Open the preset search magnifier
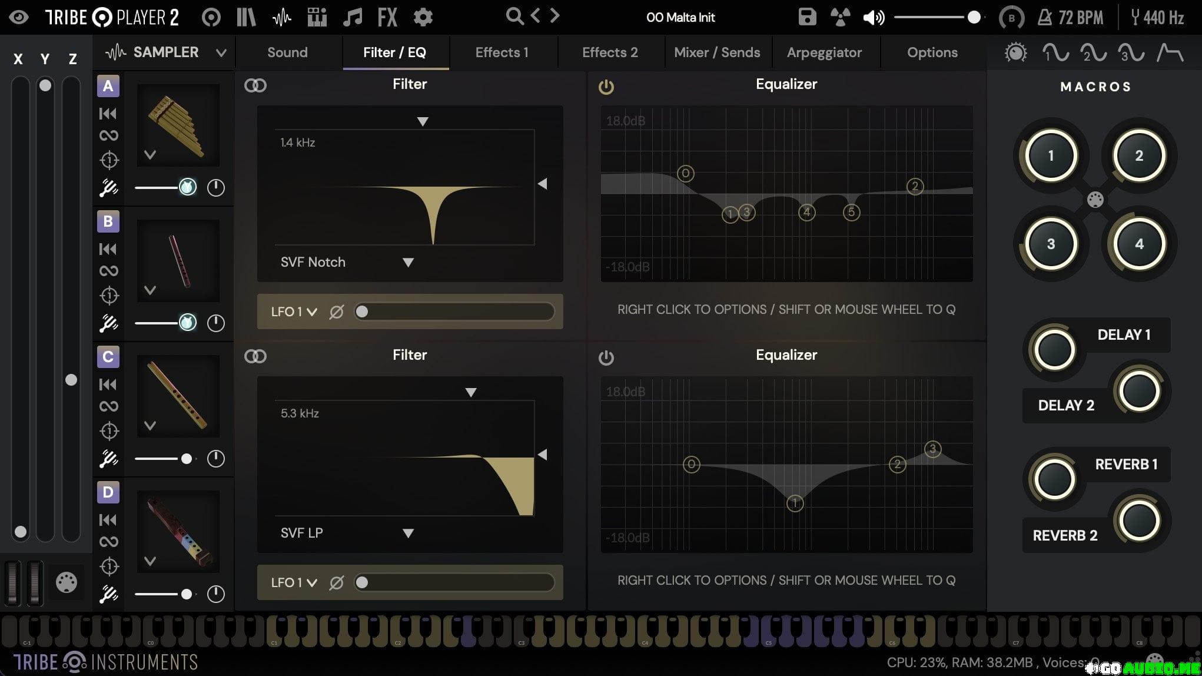This screenshot has width=1202, height=676. pos(514,16)
